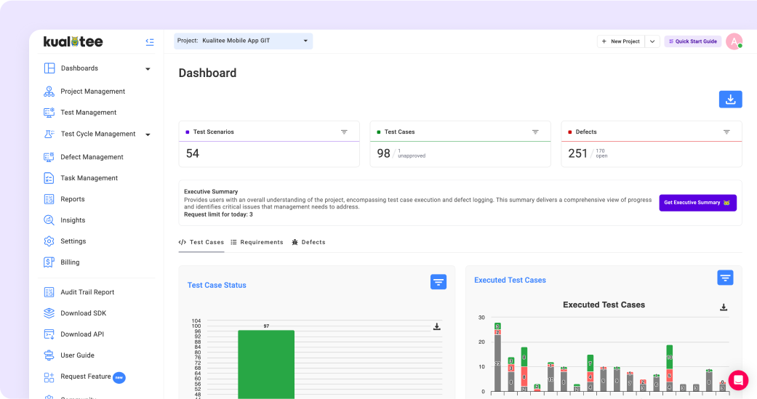Click the Test Case Status heading
Viewport: 757px width, 399px height.
point(217,285)
